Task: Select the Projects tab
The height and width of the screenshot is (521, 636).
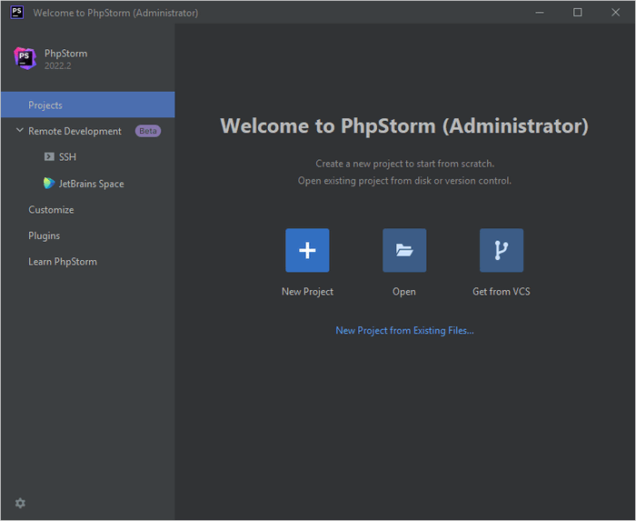Action: [x=87, y=105]
